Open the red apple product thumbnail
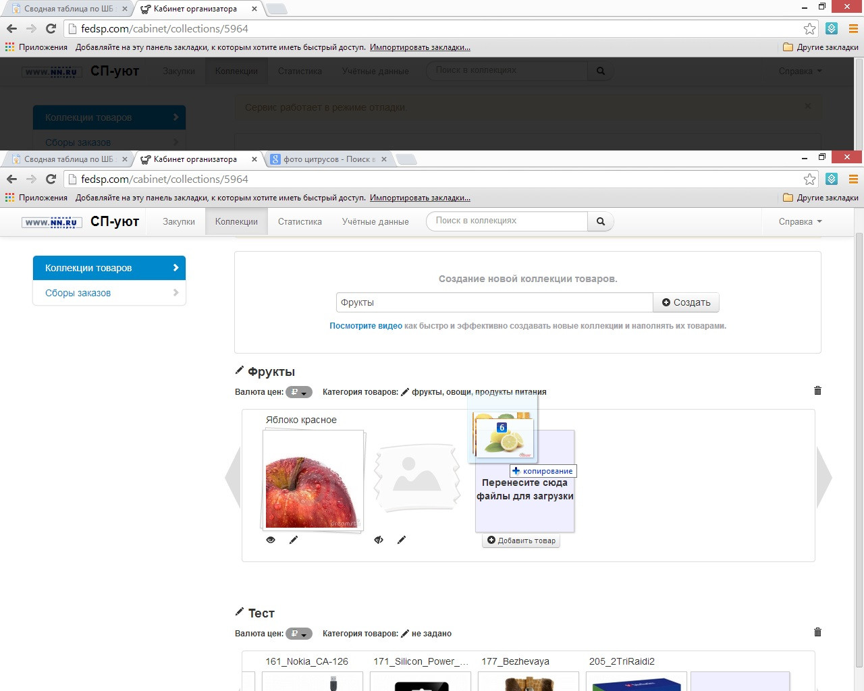Viewport: 864px width, 691px height. [314, 480]
